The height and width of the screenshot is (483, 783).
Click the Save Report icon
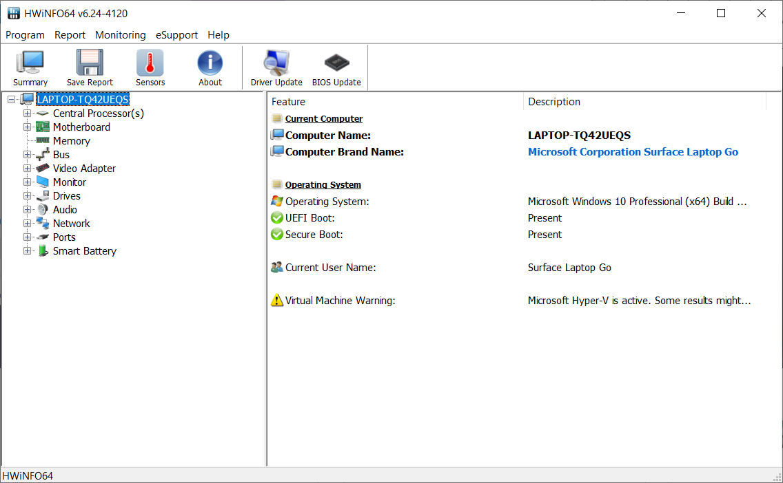tap(90, 67)
